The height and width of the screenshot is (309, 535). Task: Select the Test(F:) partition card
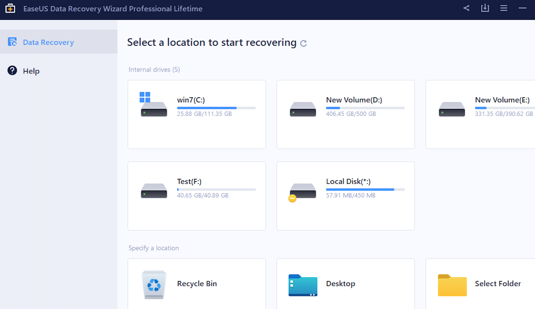pos(196,196)
